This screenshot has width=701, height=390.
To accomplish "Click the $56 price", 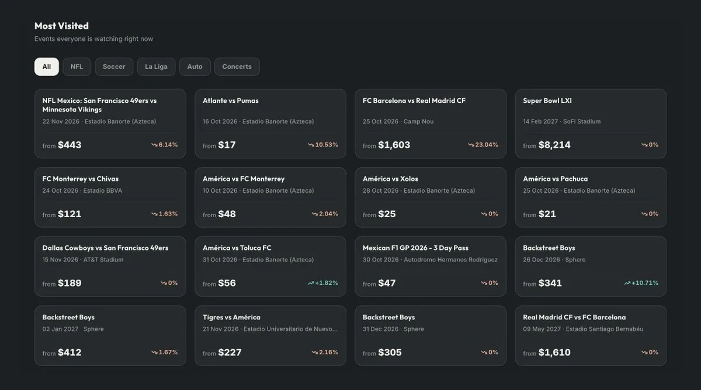I will [227, 283].
